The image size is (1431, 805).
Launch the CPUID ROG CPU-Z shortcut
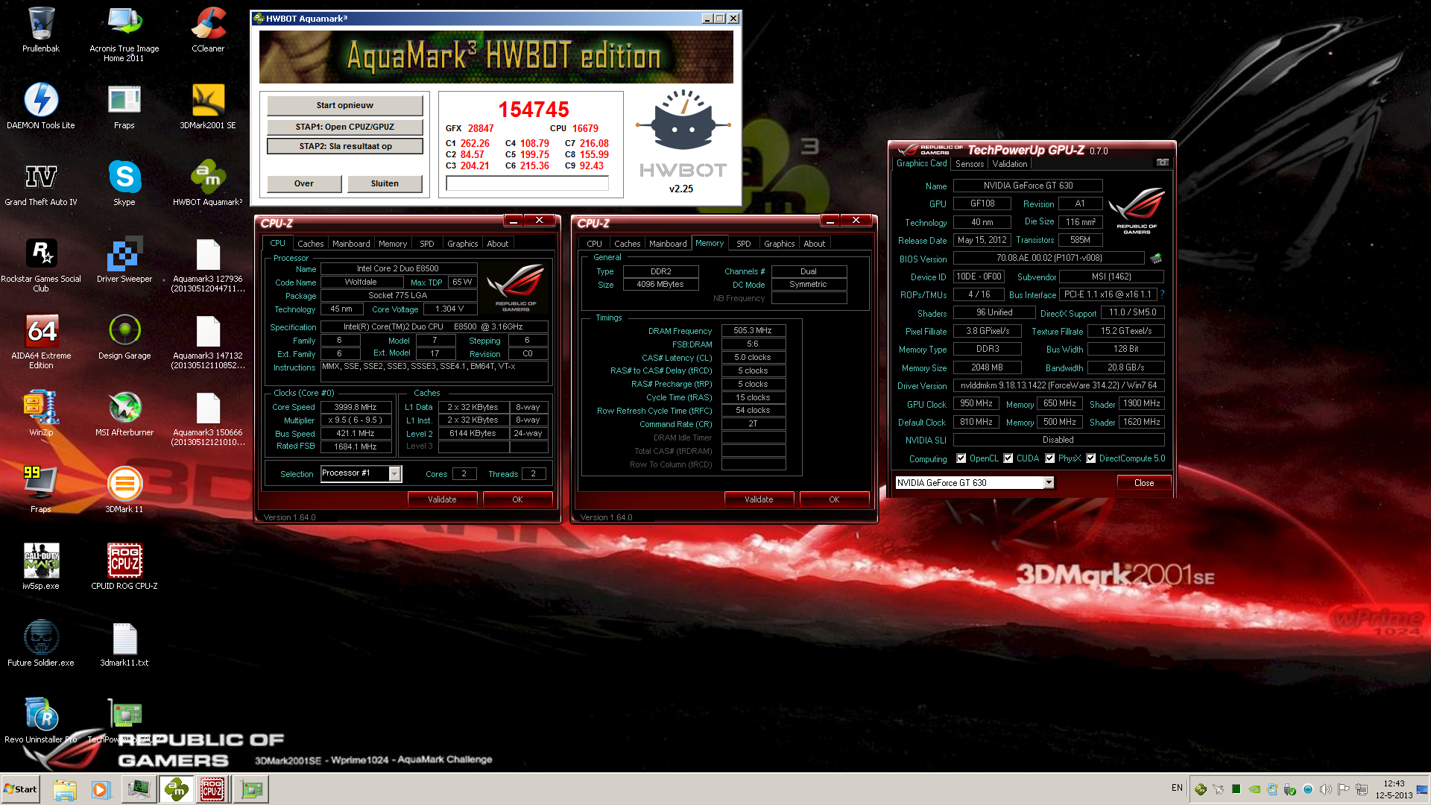[124, 566]
